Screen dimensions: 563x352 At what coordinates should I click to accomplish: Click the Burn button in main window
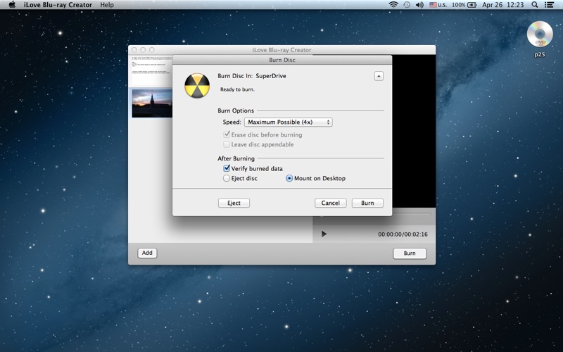click(410, 253)
